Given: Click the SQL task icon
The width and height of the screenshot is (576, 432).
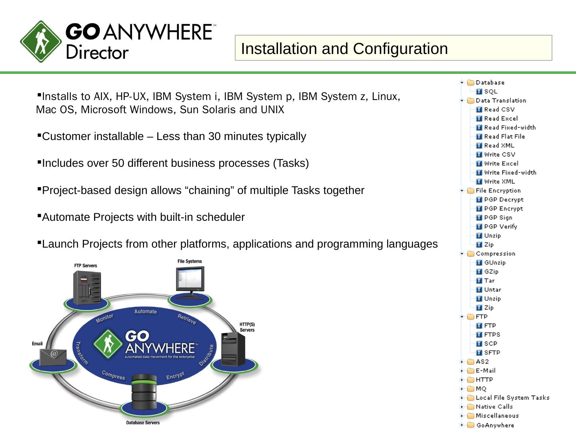Looking at the screenshot, I should 479,92.
